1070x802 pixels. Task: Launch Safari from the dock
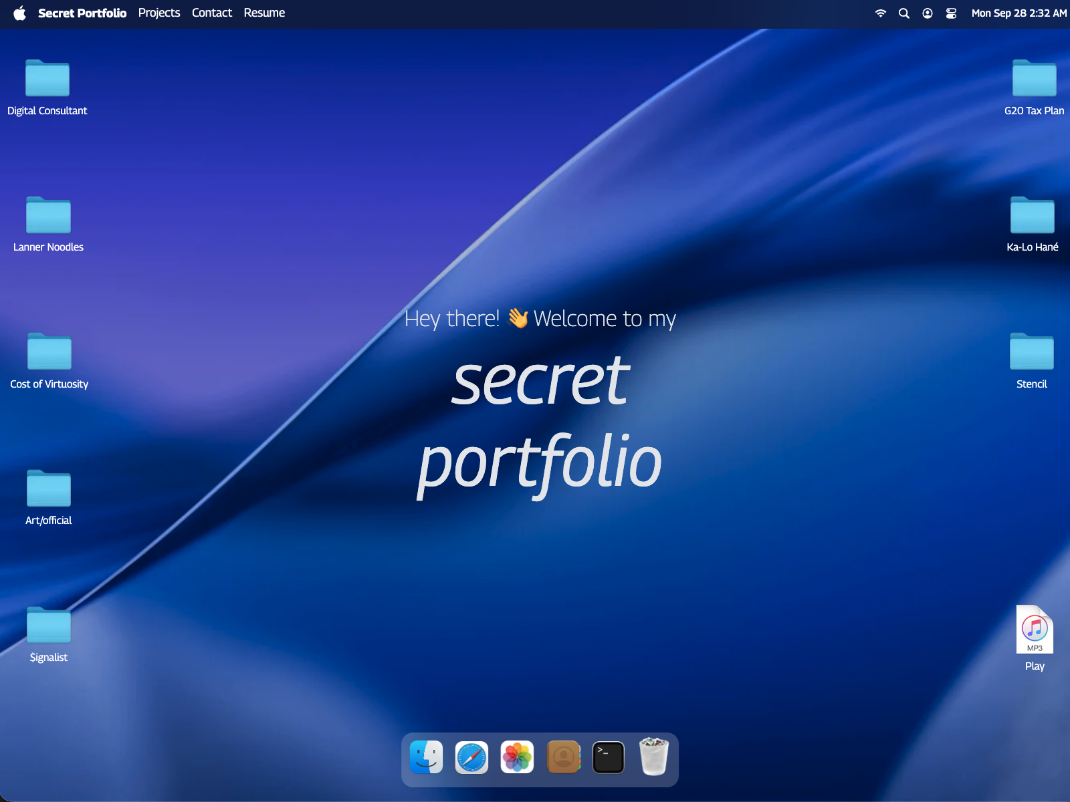(x=471, y=757)
